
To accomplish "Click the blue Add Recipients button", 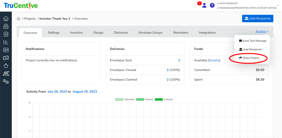I will point(257,18).
